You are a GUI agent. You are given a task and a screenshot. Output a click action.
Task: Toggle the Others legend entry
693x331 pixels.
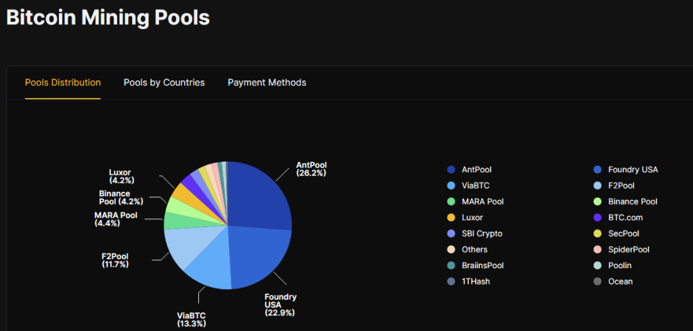click(x=474, y=249)
